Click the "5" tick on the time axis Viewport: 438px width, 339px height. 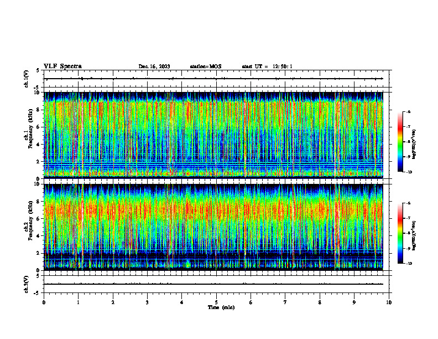click(216, 302)
